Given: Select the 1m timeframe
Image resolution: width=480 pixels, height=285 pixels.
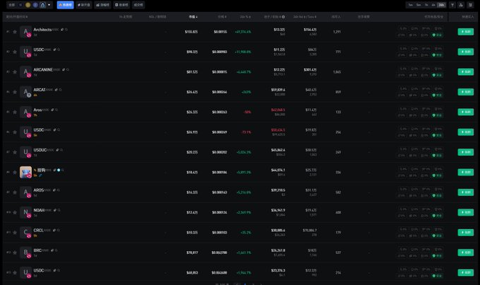Looking at the screenshot, I should coord(411,5).
